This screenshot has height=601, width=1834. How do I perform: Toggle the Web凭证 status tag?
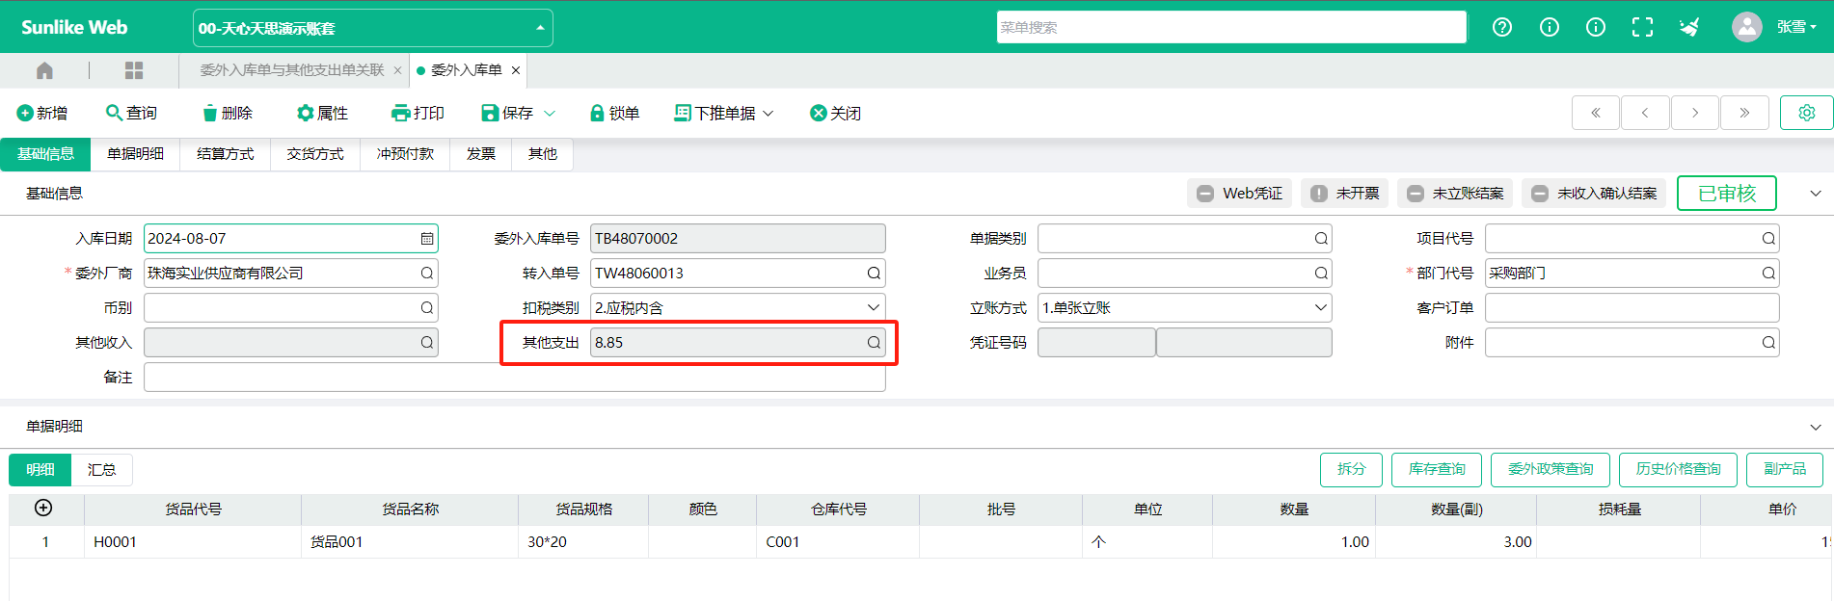point(1239,194)
